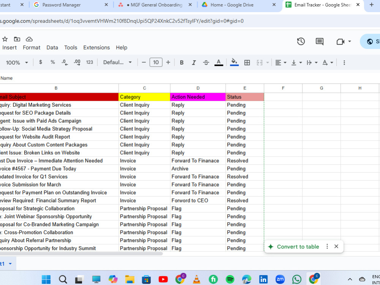Format selection as percent
The height and width of the screenshot is (285, 380).
click(52, 62)
